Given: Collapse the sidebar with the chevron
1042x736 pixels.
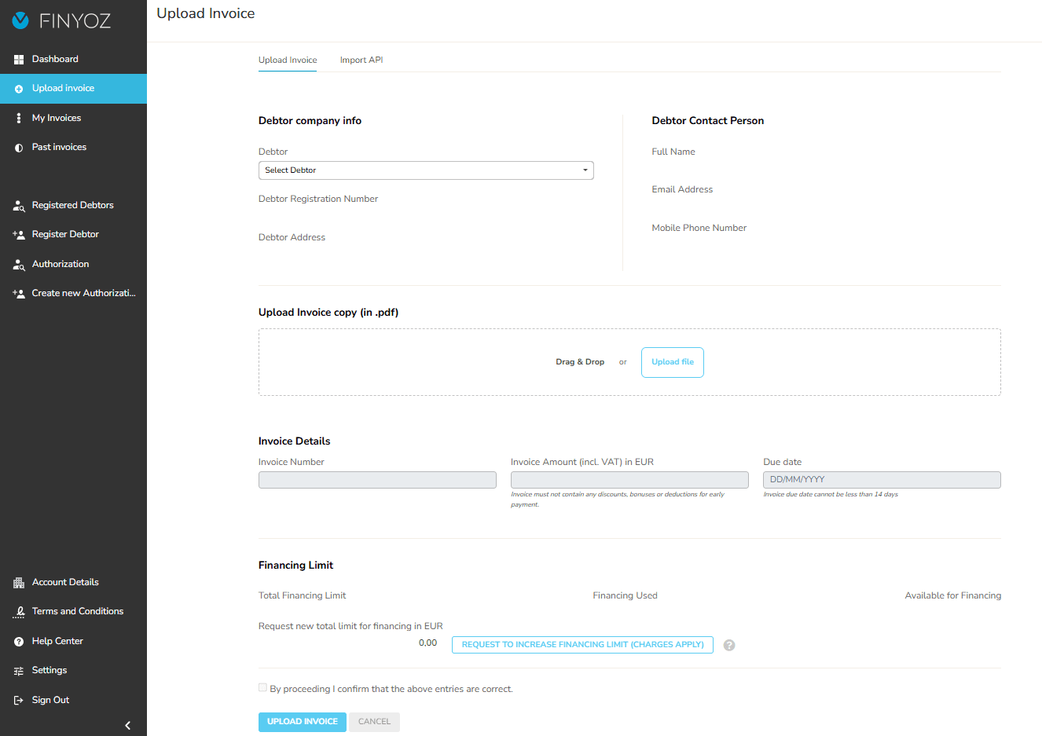Looking at the screenshot, I should [127, 725].
